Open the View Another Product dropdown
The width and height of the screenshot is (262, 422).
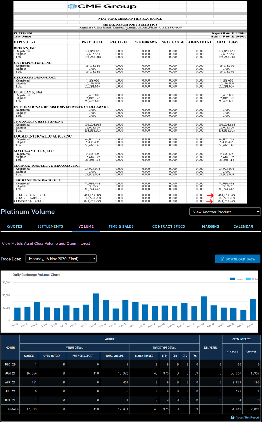(225, 212)
